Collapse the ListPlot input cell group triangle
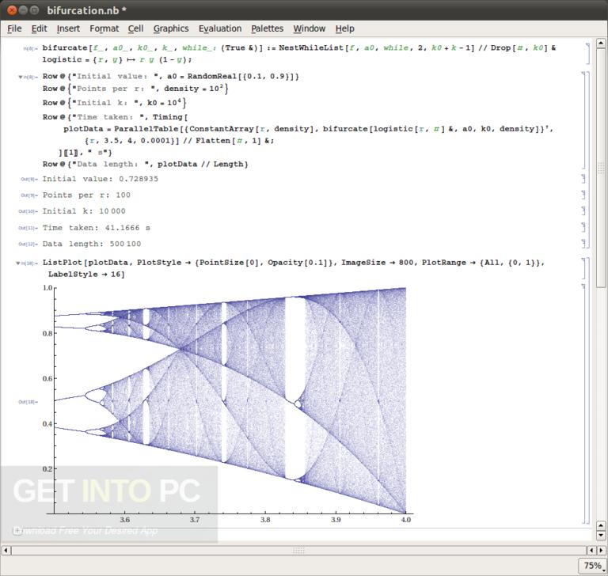Image resolution: width=608 pixels, height=576 pixels. point(18,263)
